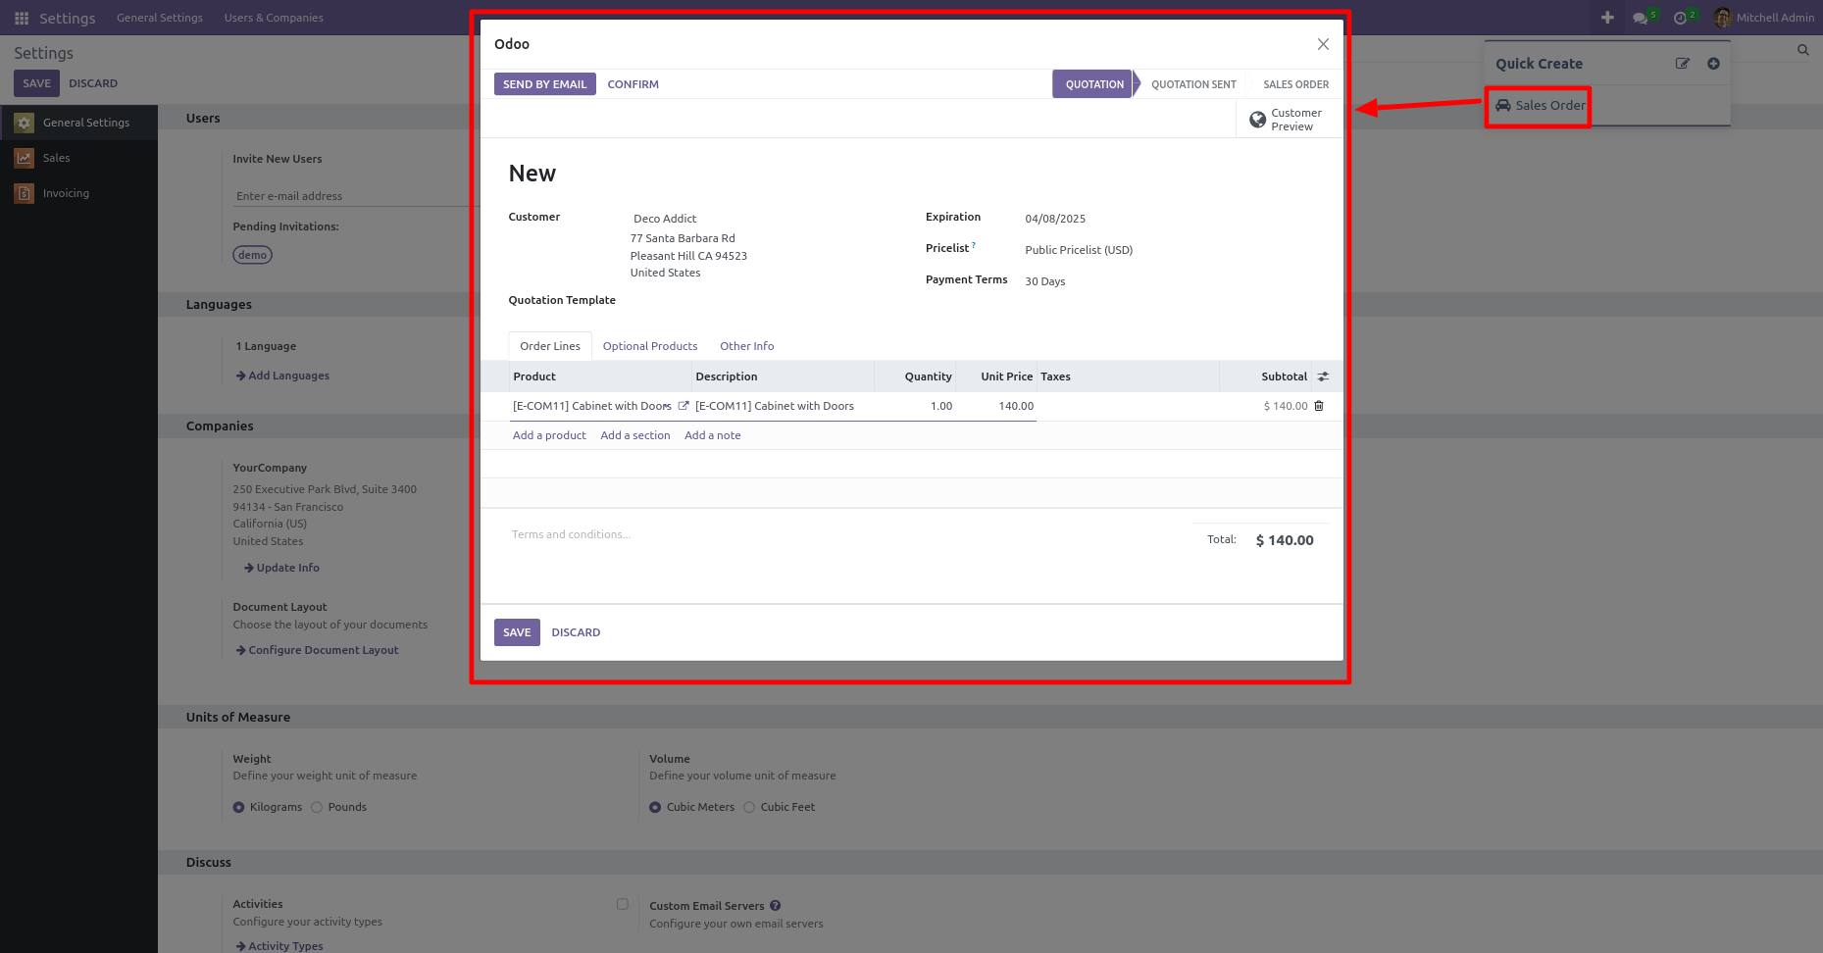Switch to the Optional Products tab
The height and width of the screenshot is (953, 1823).
[x=650, y=346]
